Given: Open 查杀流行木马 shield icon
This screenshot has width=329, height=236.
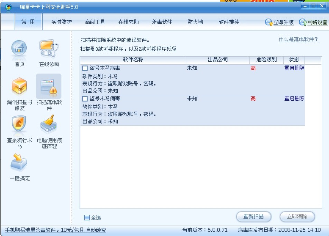Looking at the screenshot, I should pyautogui.click(x=19, y=124).
